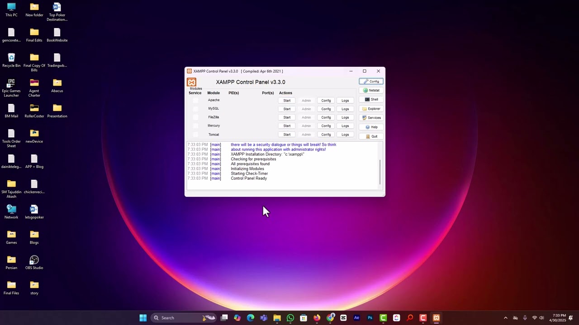The image size is (579, 325).
Task: Quit the XAMPP Control Panel
Action: (371, 136)
